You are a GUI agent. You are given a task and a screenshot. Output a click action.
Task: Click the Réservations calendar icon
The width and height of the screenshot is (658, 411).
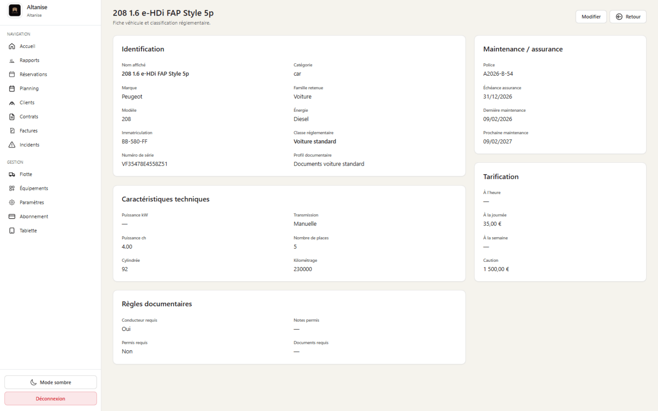(12, 74)
